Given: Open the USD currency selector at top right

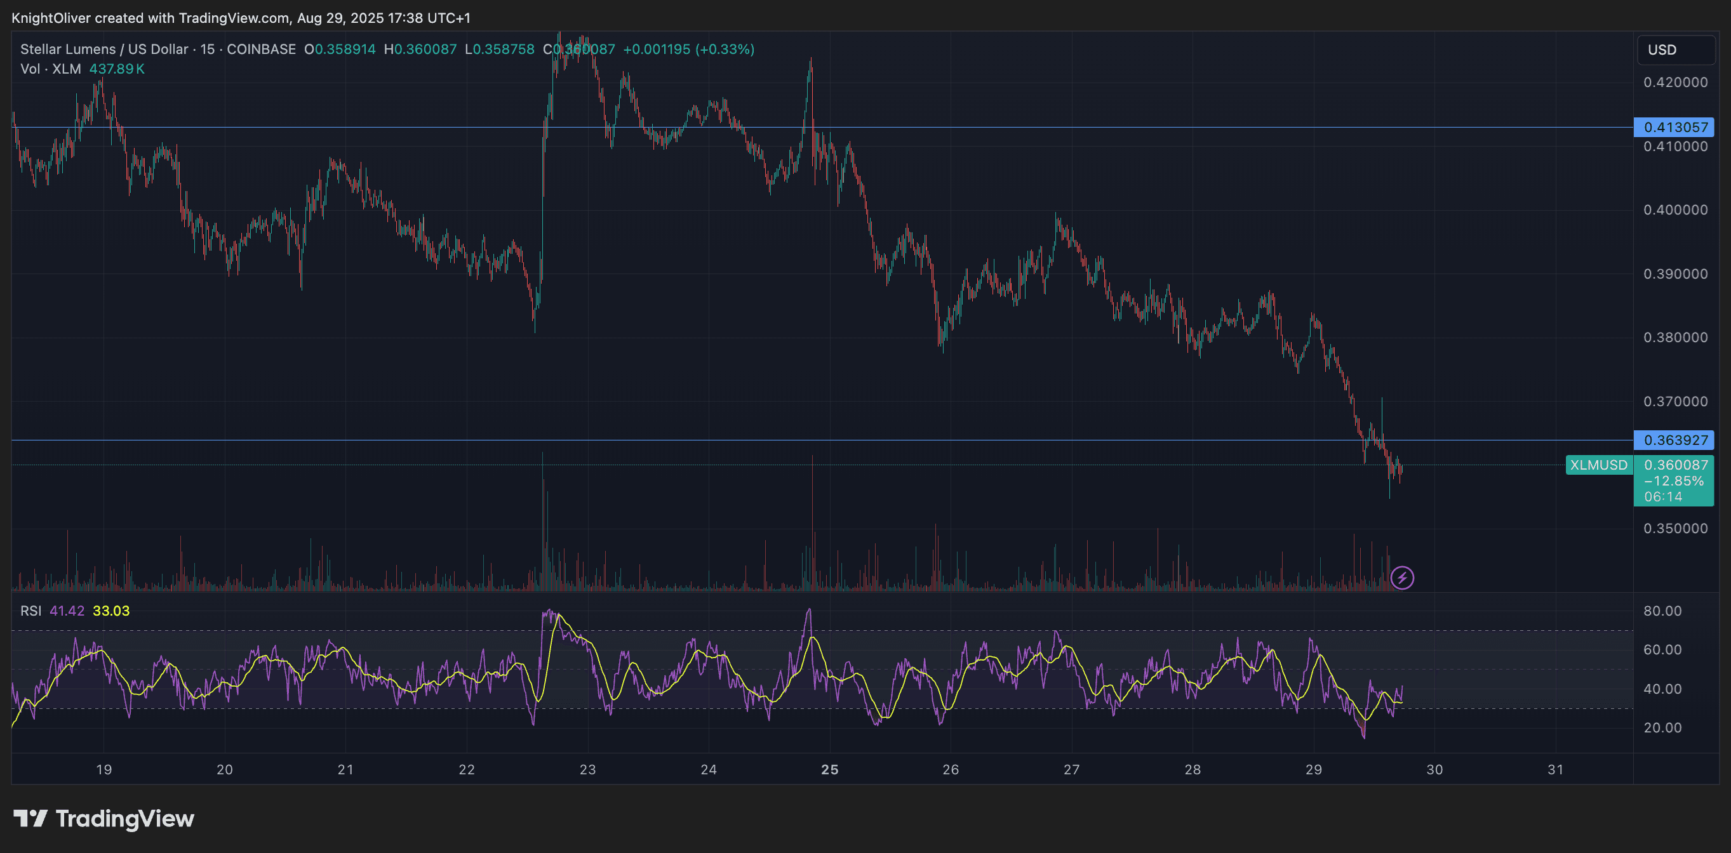Looking at the screenshot, I should (x=1676, y=50).
